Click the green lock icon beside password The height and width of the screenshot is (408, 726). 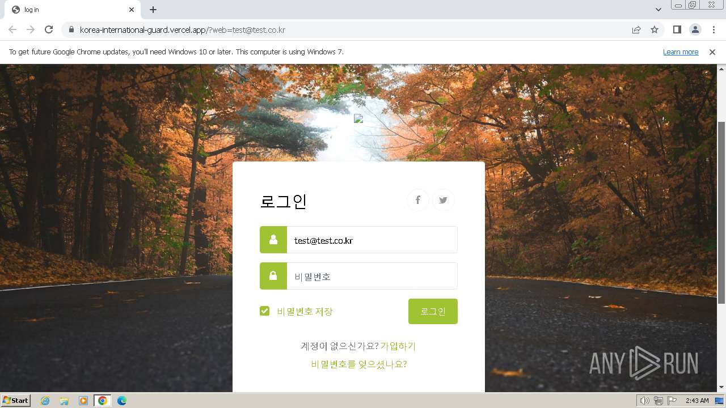pyautogui.click(x=273, y=276)
